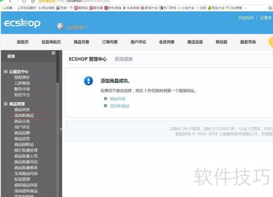The height and width of the screenshot is (197, 273).
Task: Open 生成商品代码 in the sidebar
Action: coord(26,174)
